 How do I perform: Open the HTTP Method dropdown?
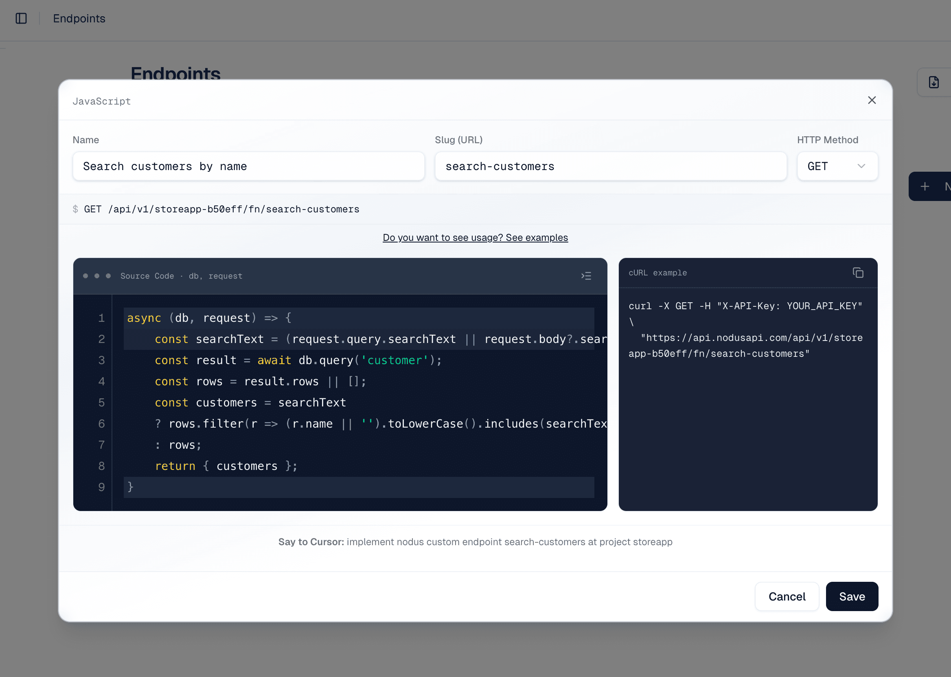tap(837, 166)
